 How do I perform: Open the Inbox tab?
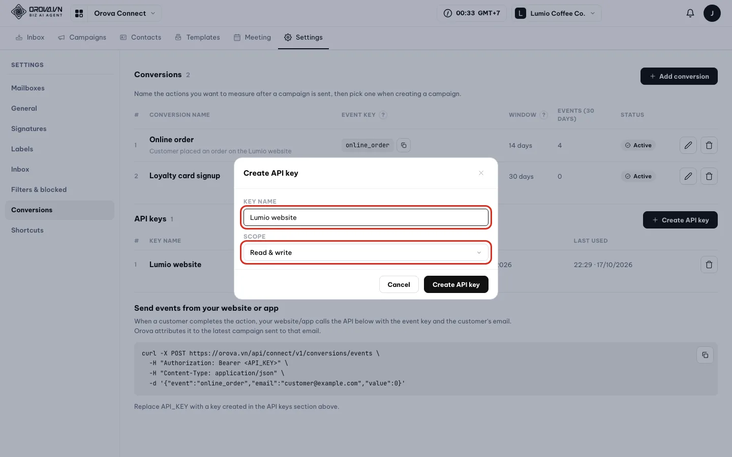(x=30, y=38)
